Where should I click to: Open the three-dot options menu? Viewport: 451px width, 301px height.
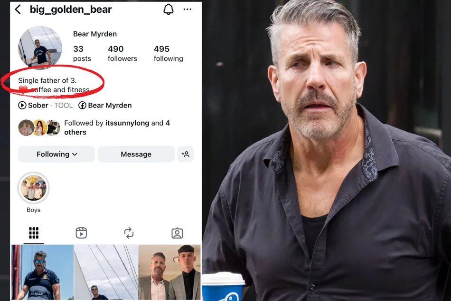click(x=187, y=10)
